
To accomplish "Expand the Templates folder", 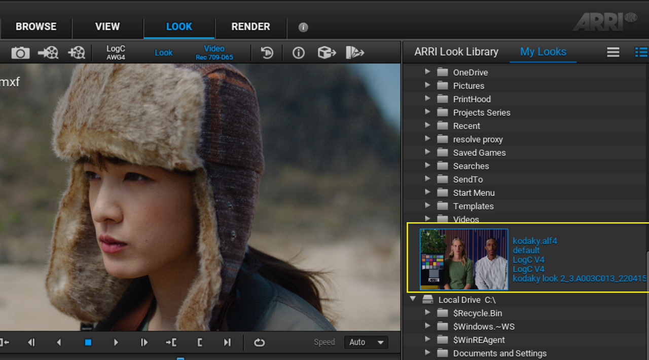I will [x=427, y=206].
